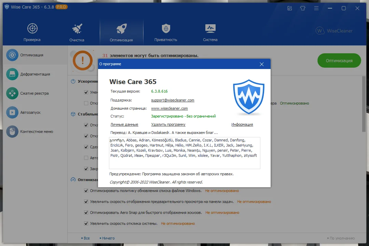This screenshot has width=369, height=246.
Task: Click the Оптимизация section gauge icon
Action: tap(73, 180)
